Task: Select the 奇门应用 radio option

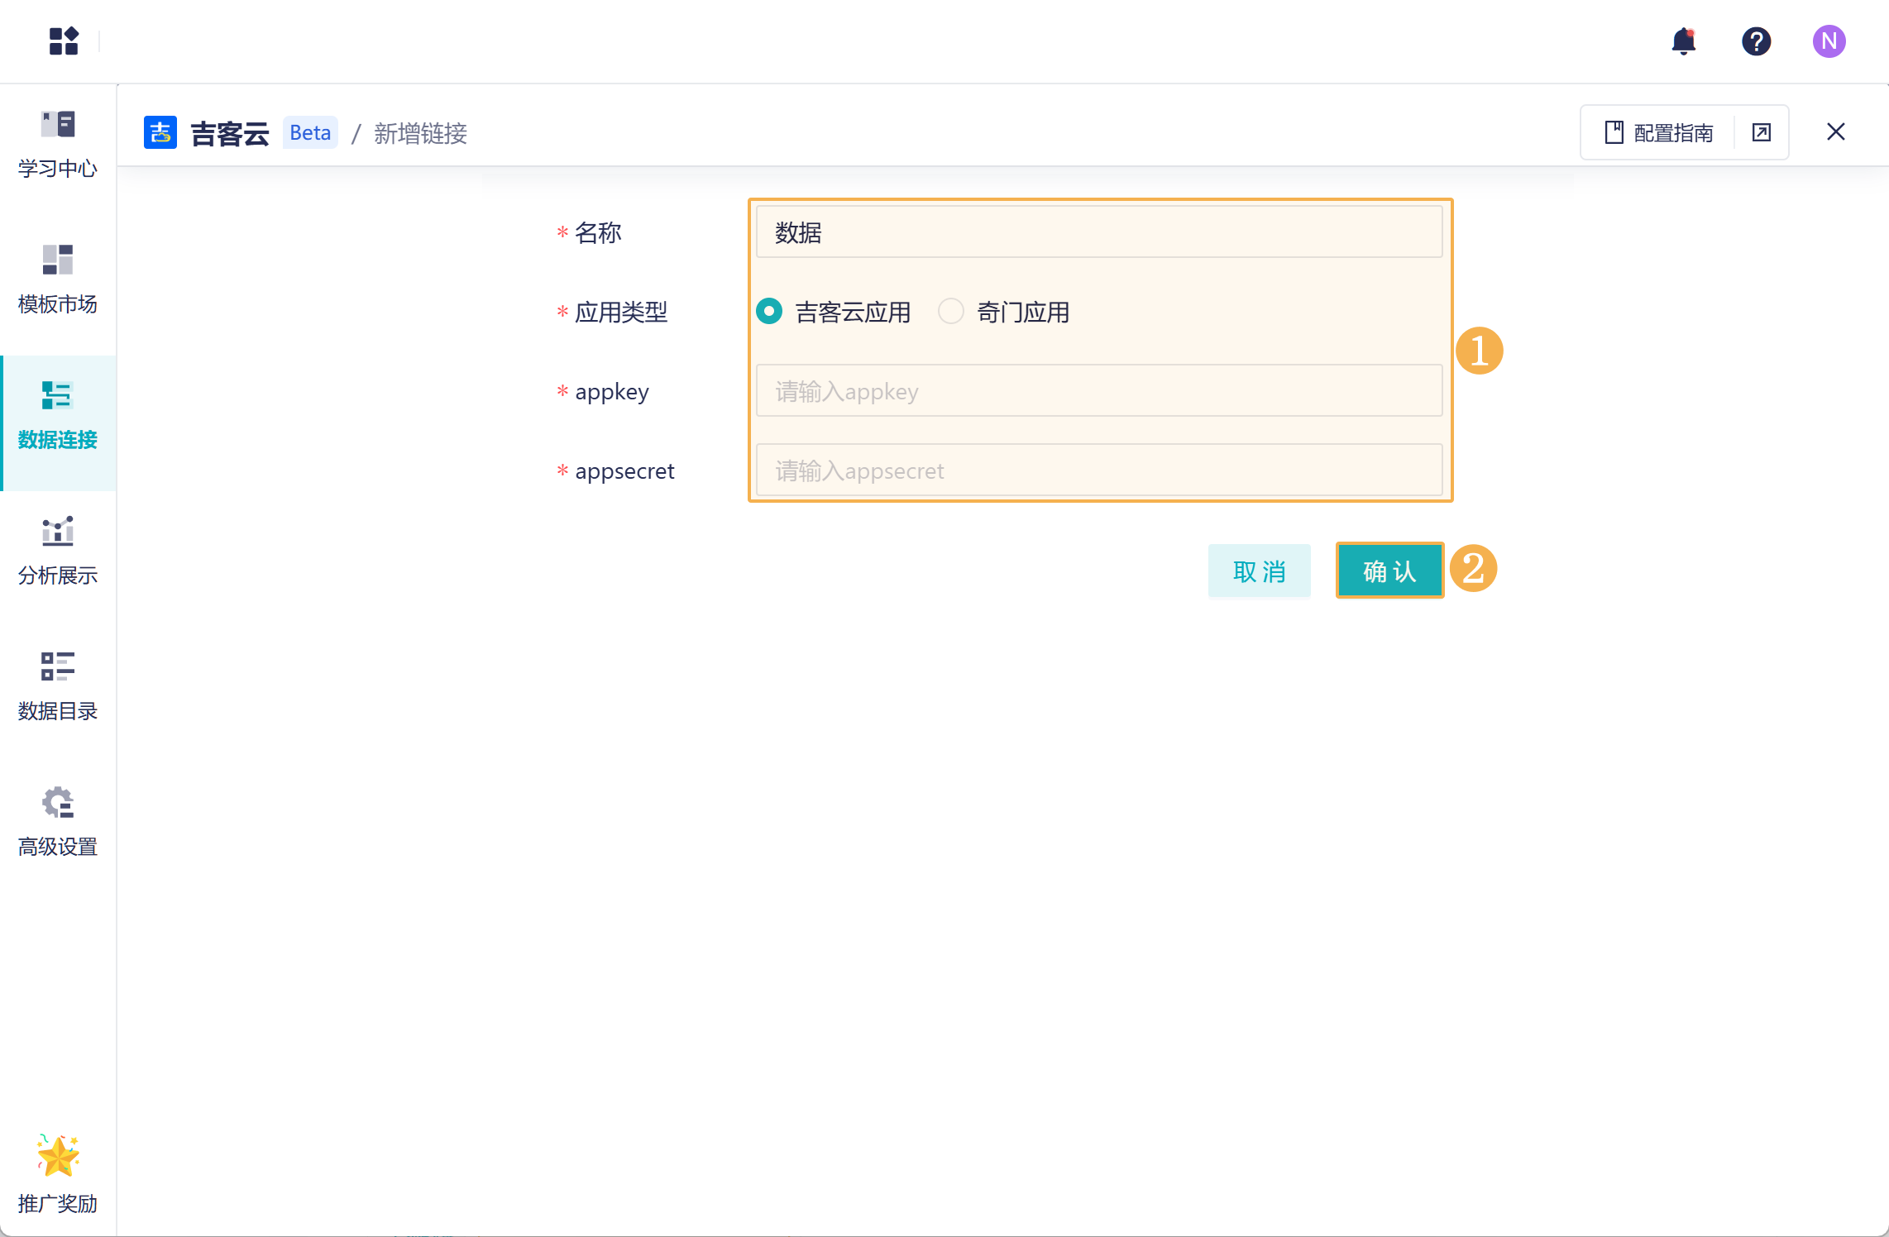Action: 951,312
